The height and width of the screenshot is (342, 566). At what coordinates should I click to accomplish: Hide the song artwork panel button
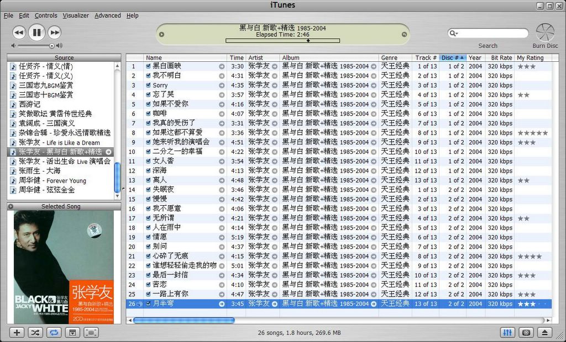click(72, 332)
